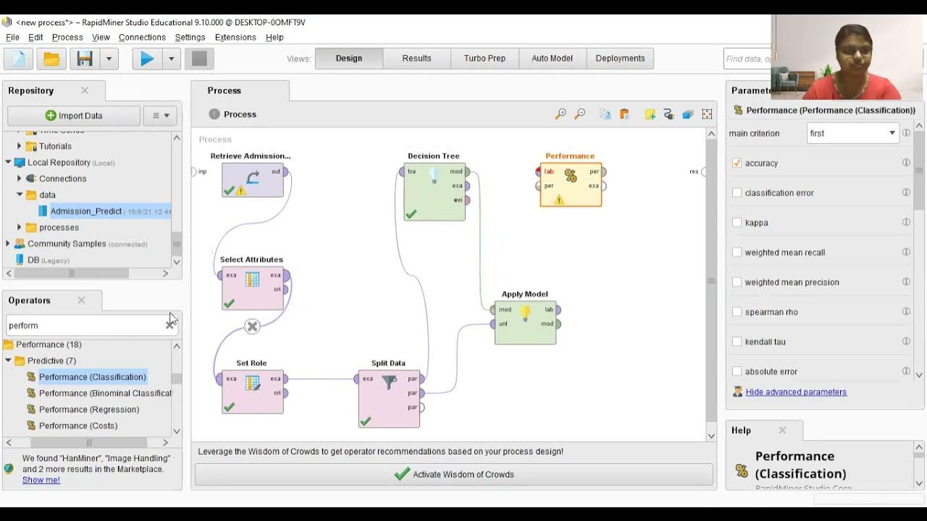
Task: Switch to Auto Model view
Action: [552, 59]
